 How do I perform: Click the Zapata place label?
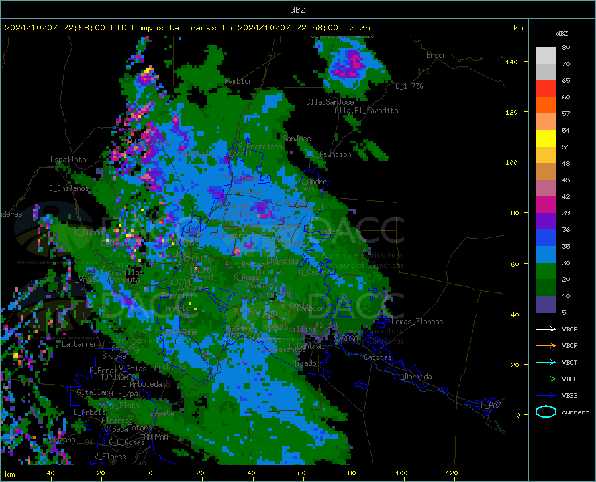[x=162, y=413]
